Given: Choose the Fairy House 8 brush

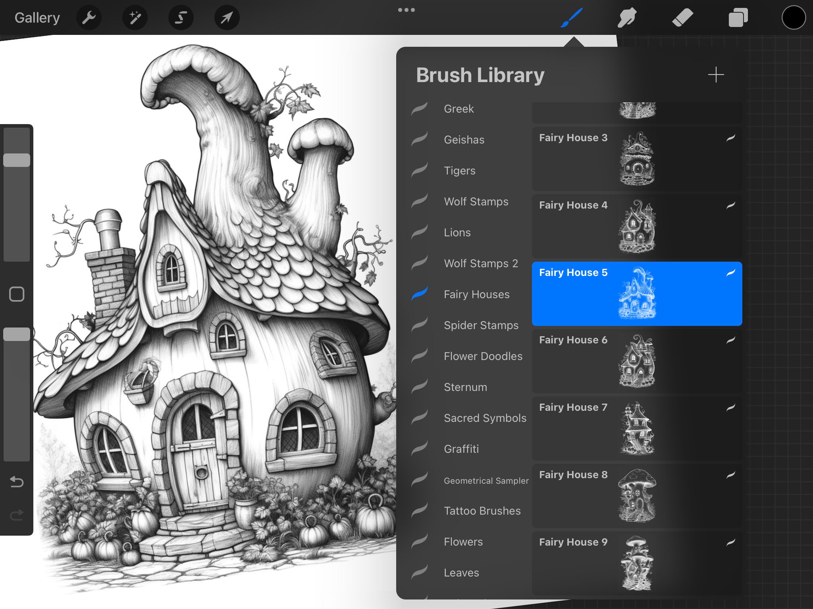Looking at the screenshot, I should [x=637, y=496].
